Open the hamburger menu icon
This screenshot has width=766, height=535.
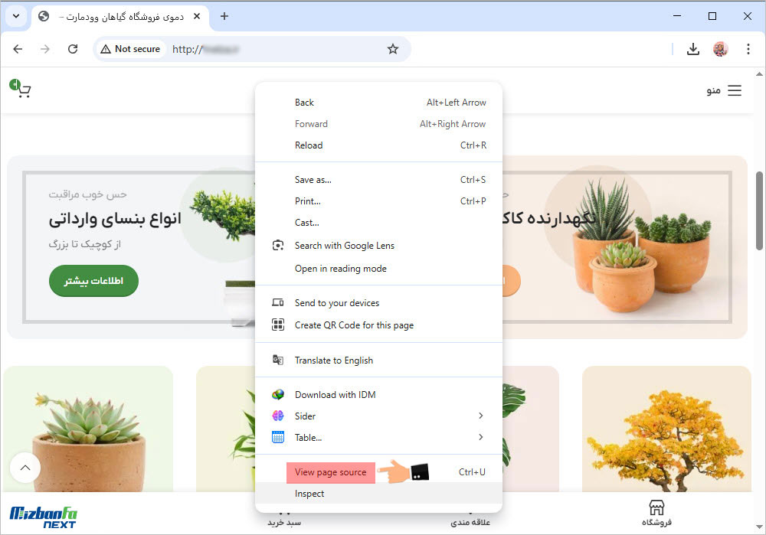(x=734, y=90)
